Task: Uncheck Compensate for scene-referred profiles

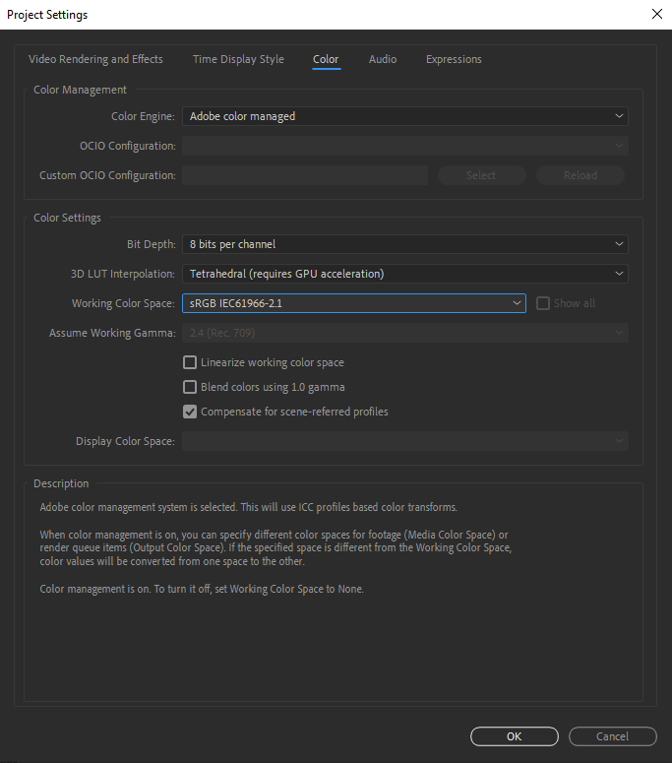Action: point(191,412)
